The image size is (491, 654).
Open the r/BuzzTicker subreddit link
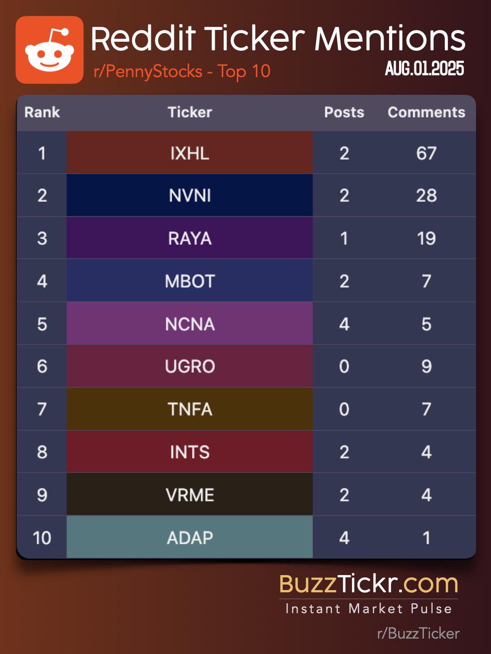click(419, 633)
